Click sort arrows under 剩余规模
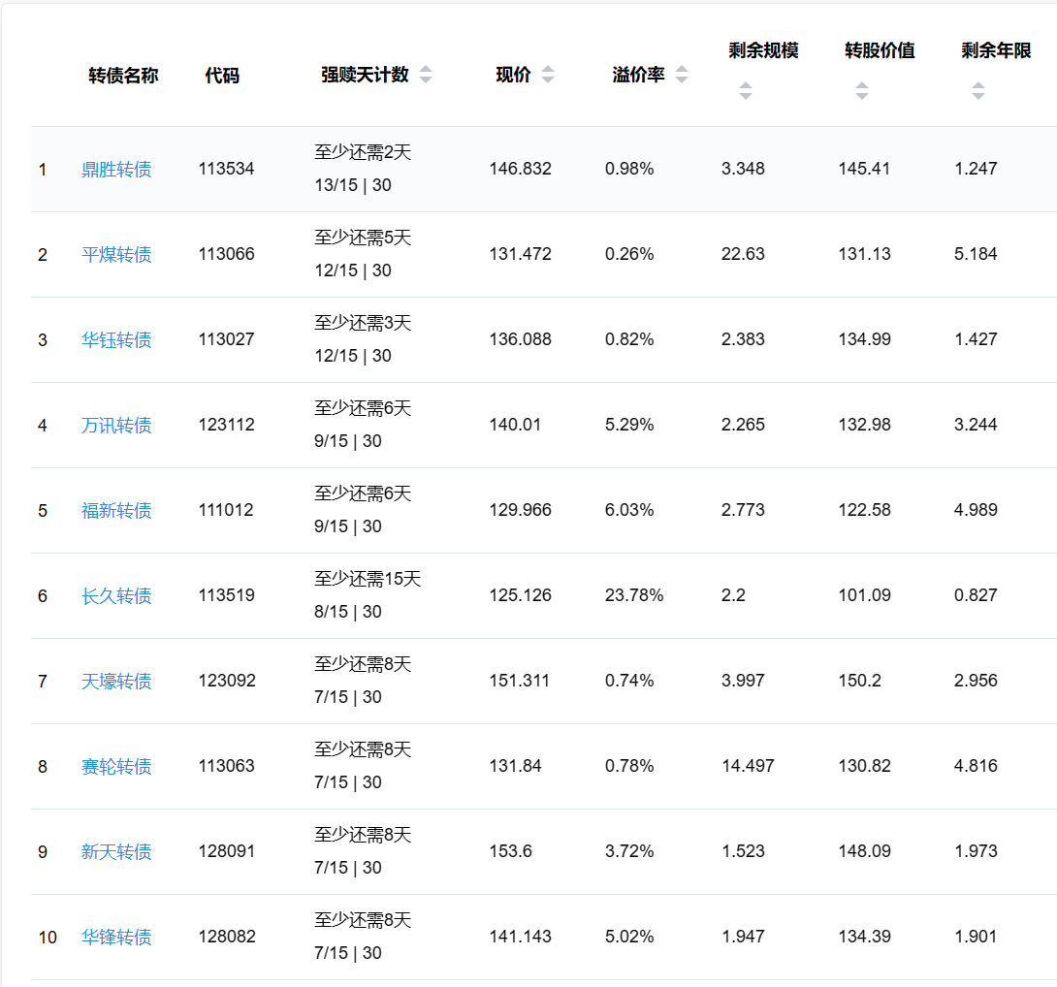Image resolution: width=1057 pixels, height=987 pixels. point(745,91)
